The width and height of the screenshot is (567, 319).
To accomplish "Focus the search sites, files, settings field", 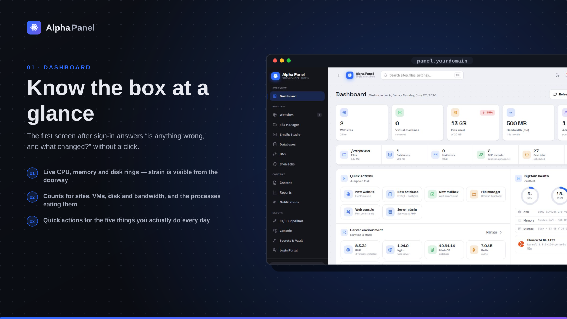I will (422, 75).
